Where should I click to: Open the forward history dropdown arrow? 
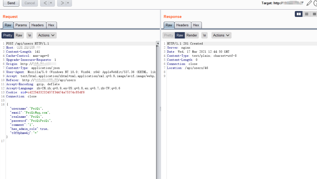click(68, 3)
